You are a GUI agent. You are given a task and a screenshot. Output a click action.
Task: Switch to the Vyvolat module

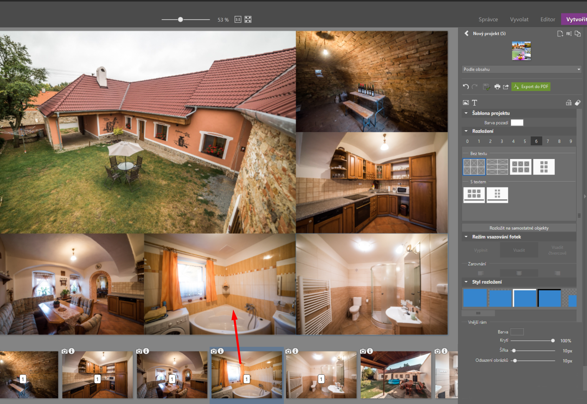pos(519,19)
